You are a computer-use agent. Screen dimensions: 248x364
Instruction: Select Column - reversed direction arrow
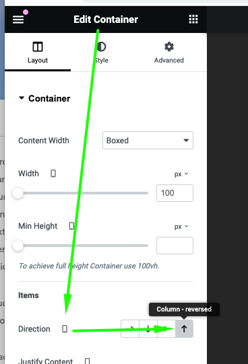(184, 329)
